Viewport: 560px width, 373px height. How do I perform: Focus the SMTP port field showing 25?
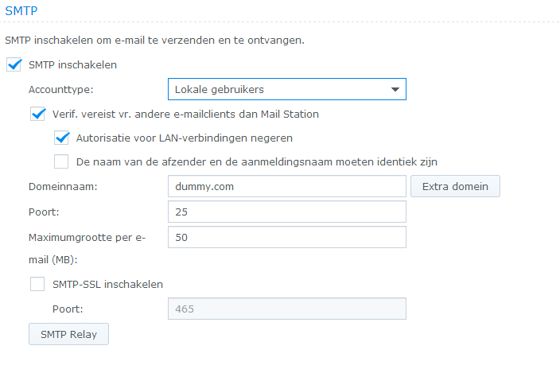tap(287, 212)
